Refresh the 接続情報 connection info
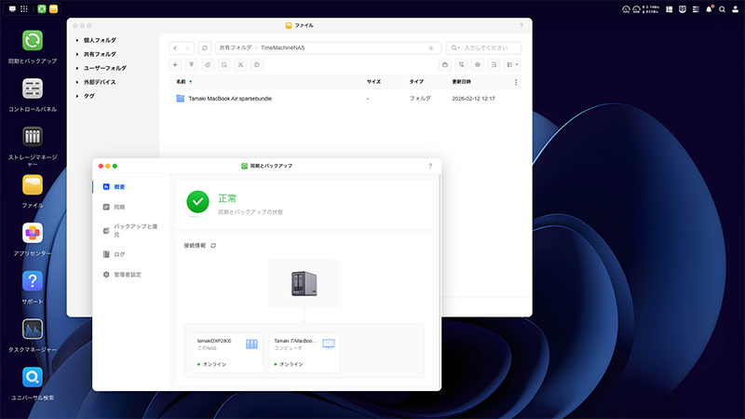This screenshot has height=419, width=745. 213,245
